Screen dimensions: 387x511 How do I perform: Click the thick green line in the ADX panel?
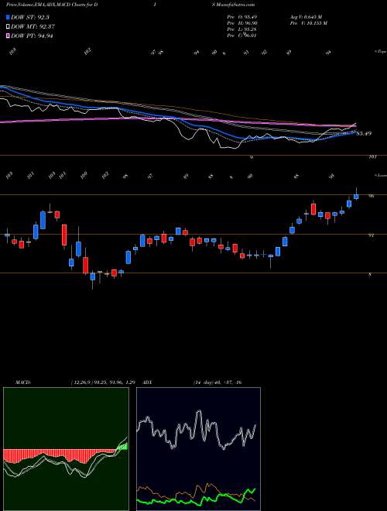(x=196, y=499)
